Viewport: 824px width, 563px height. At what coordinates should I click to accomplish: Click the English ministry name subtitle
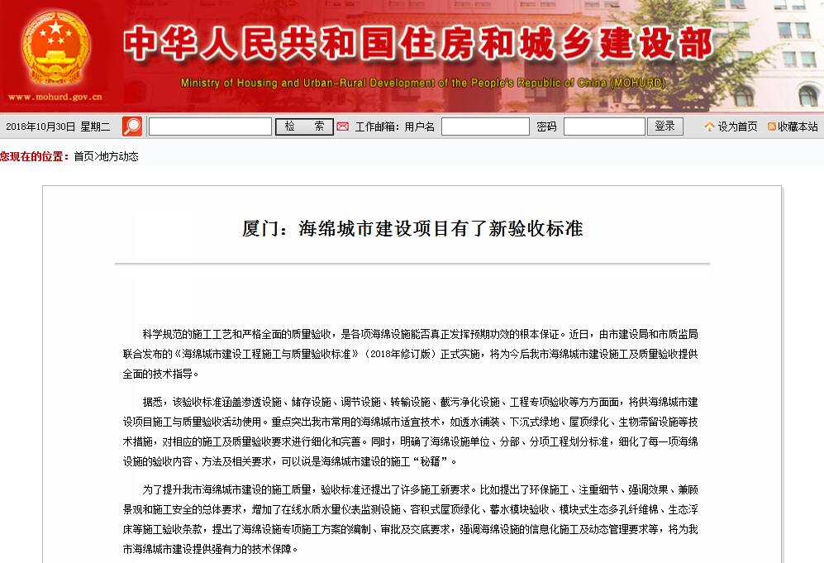[423, 83]
